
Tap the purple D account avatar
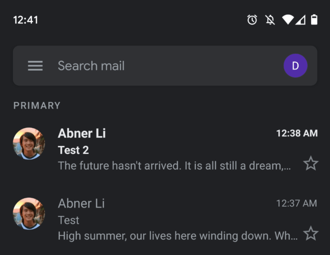pos(295,65)
